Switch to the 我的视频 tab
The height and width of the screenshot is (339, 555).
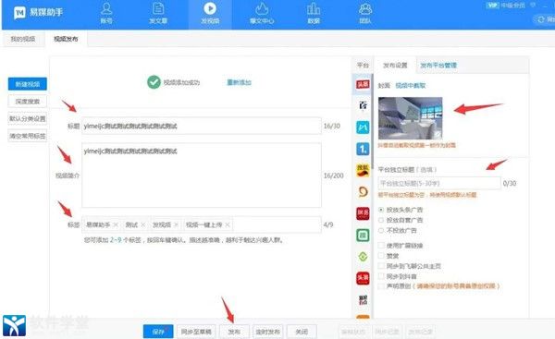click(x=23, y=39)
